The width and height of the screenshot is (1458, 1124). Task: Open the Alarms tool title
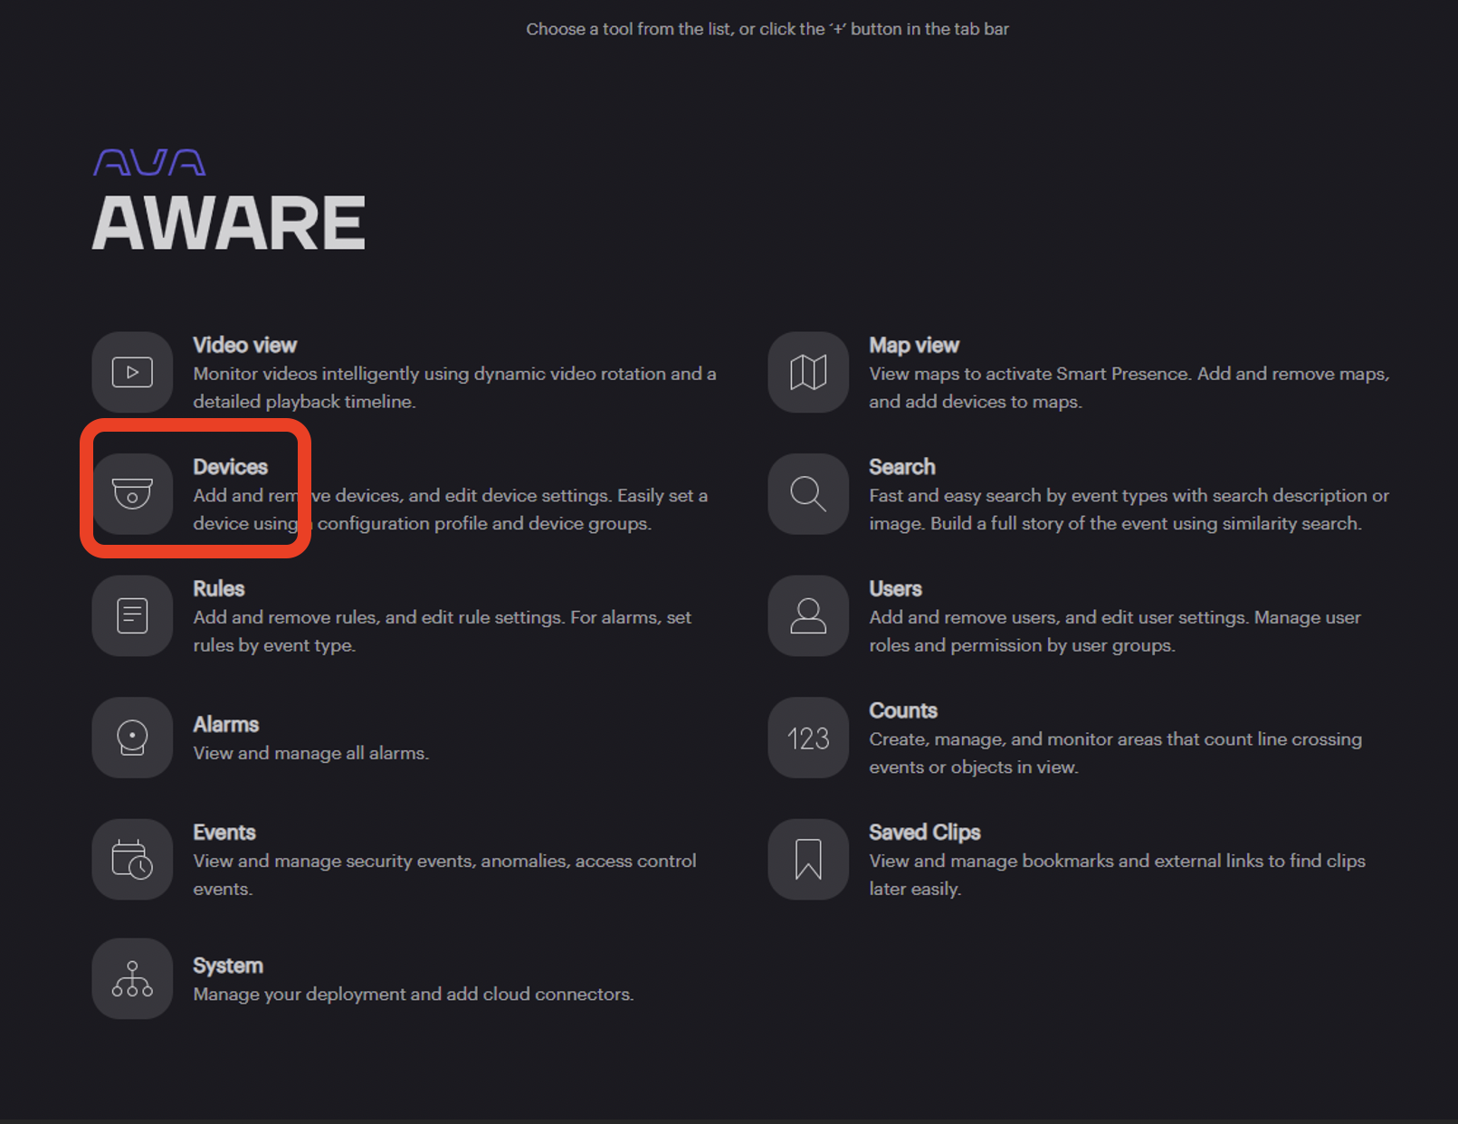point(225,725)
